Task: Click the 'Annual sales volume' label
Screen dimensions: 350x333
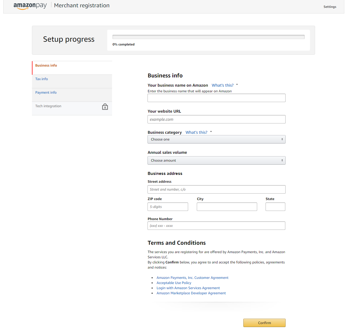Action: click(167, 152)
